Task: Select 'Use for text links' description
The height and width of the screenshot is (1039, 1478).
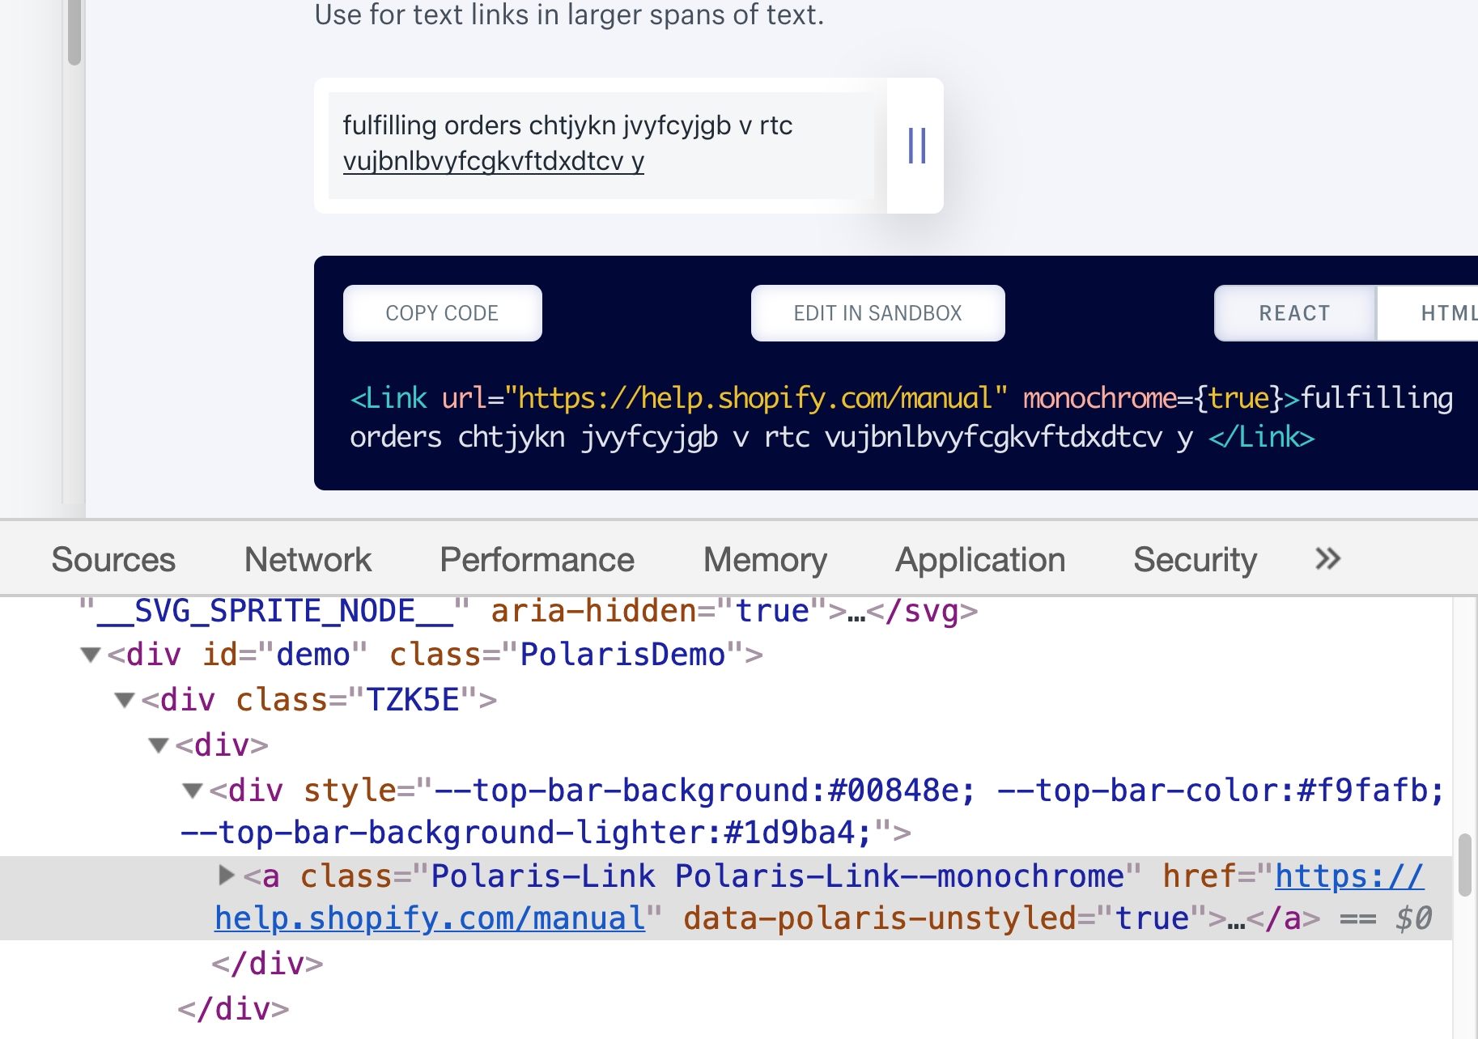Action: pyautogui.click(x=569, y=15)
